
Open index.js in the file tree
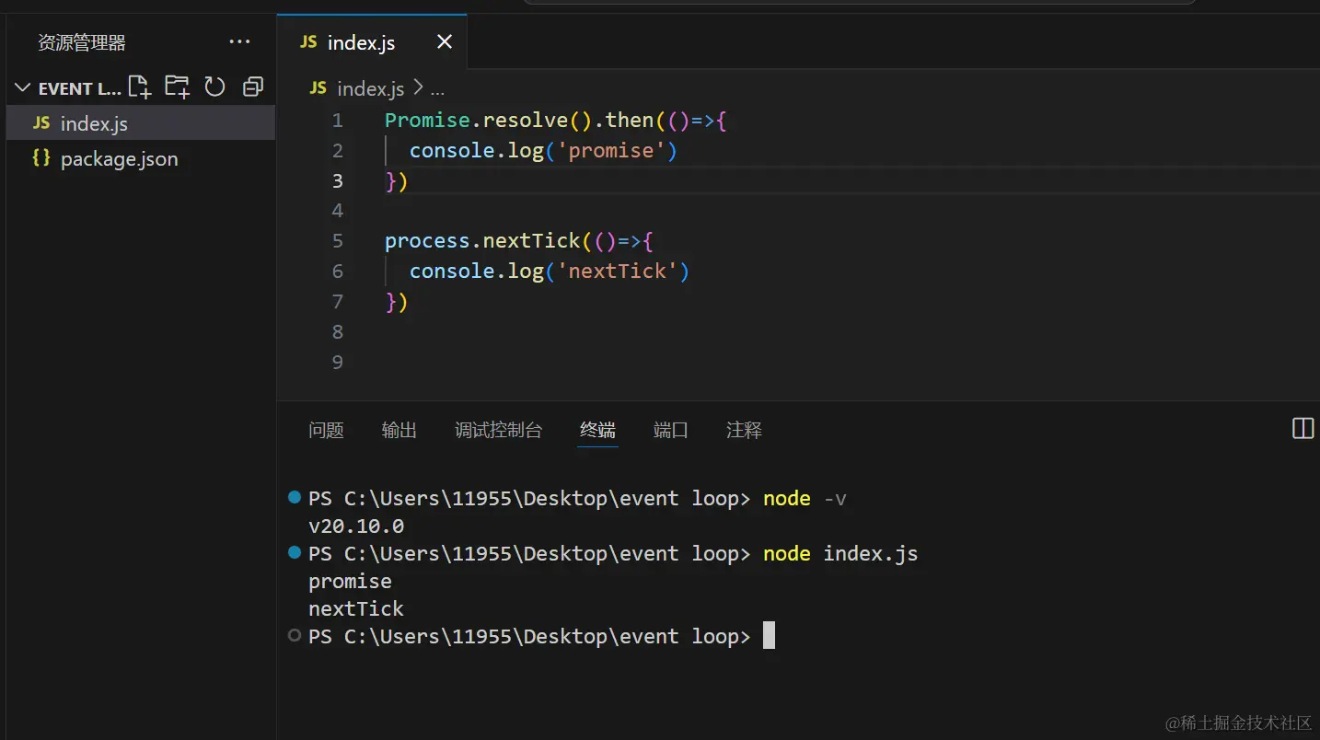140,123
